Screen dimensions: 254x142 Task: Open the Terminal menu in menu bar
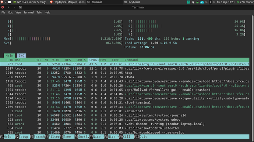(29, 12)
